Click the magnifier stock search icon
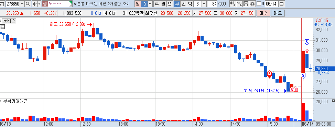Screen dimensions: 335x127 tap(28, 4)
